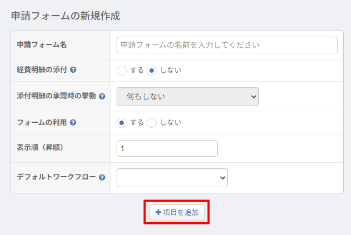
Task: Click the 申請フォーム名 row label
Action: 42,44
